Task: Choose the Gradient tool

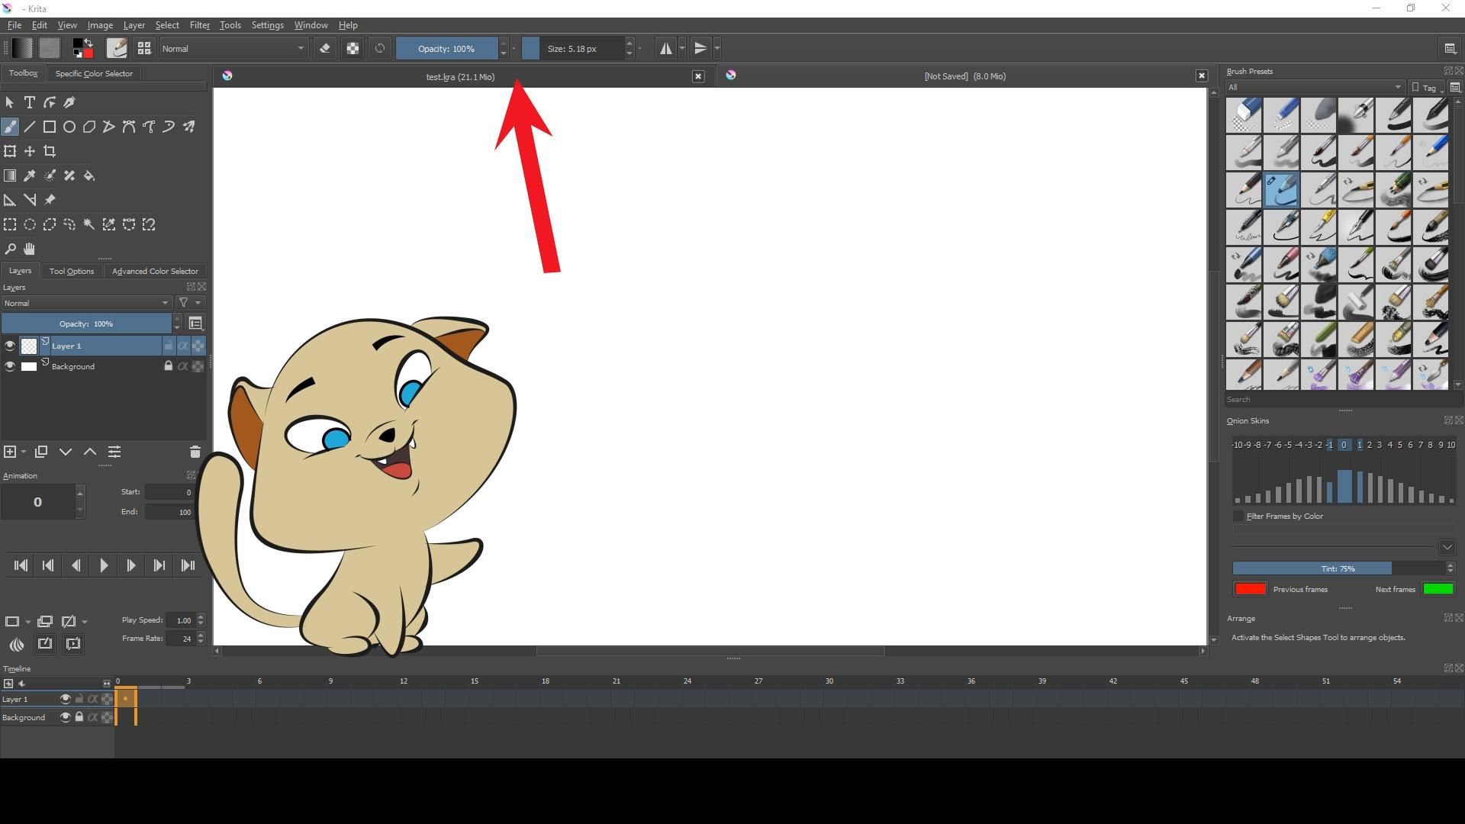Action: (x=10, y=175)
